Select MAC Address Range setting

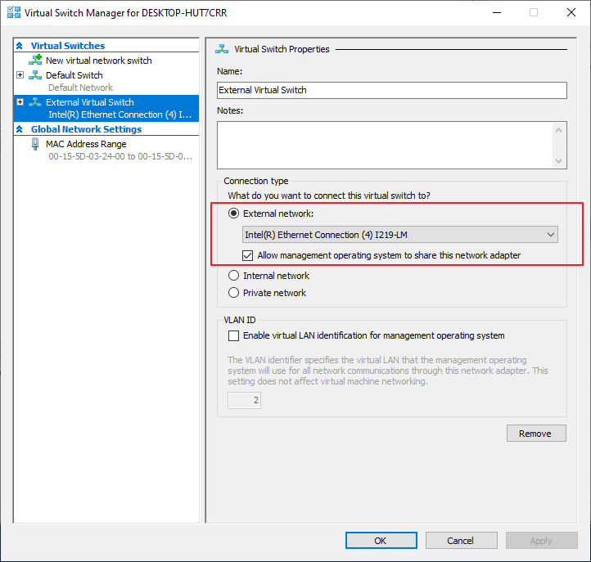[86, 144]
